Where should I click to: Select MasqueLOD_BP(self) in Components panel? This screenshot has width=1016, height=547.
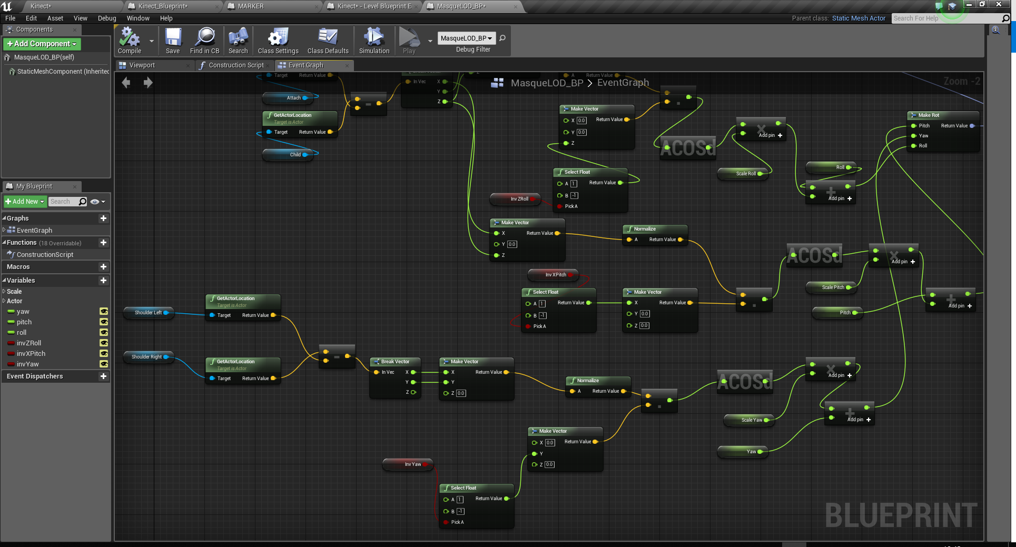44,57
